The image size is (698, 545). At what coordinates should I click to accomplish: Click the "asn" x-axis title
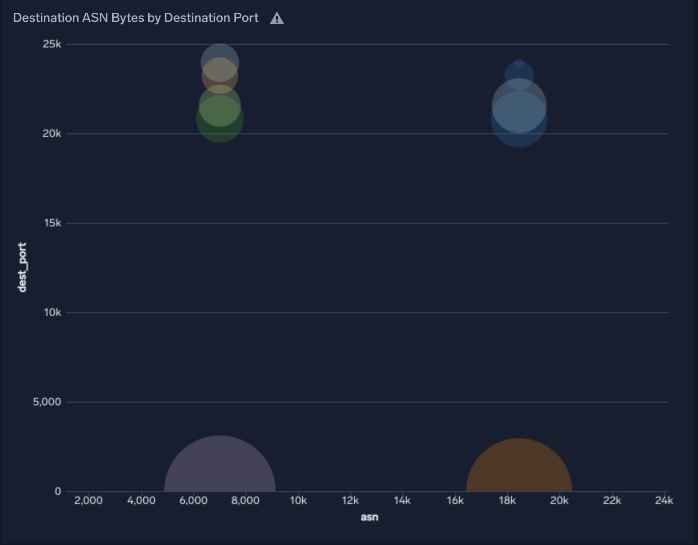(x=369, y=517)
